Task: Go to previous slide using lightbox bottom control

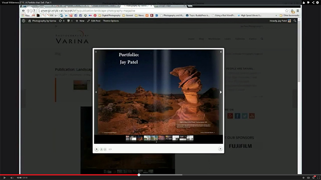Action: pyautogui.click(x=101, y=149)
